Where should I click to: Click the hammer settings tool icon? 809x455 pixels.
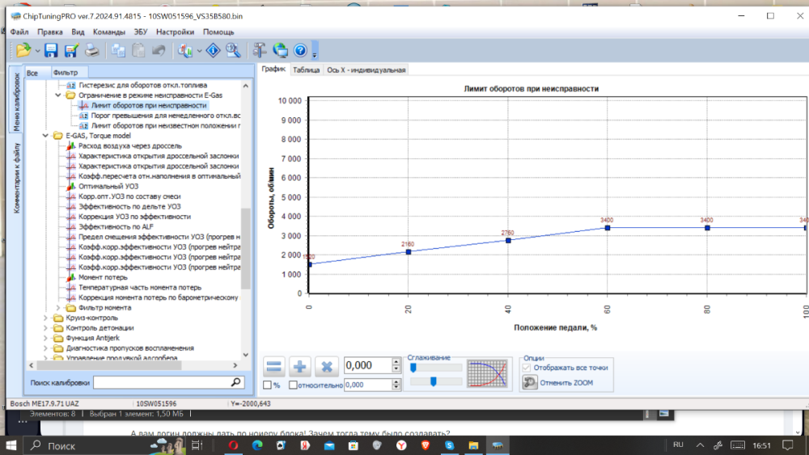260,51
